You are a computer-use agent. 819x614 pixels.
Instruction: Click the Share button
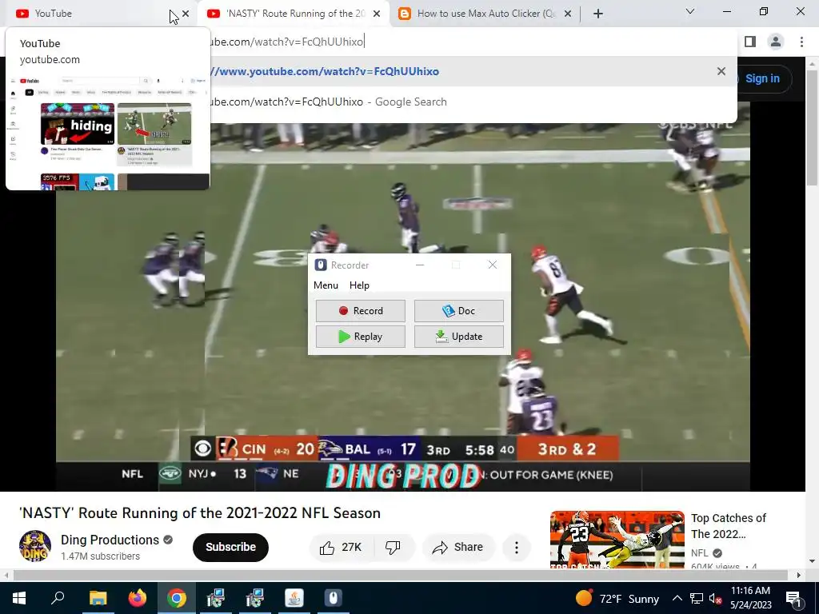(458, 547)
